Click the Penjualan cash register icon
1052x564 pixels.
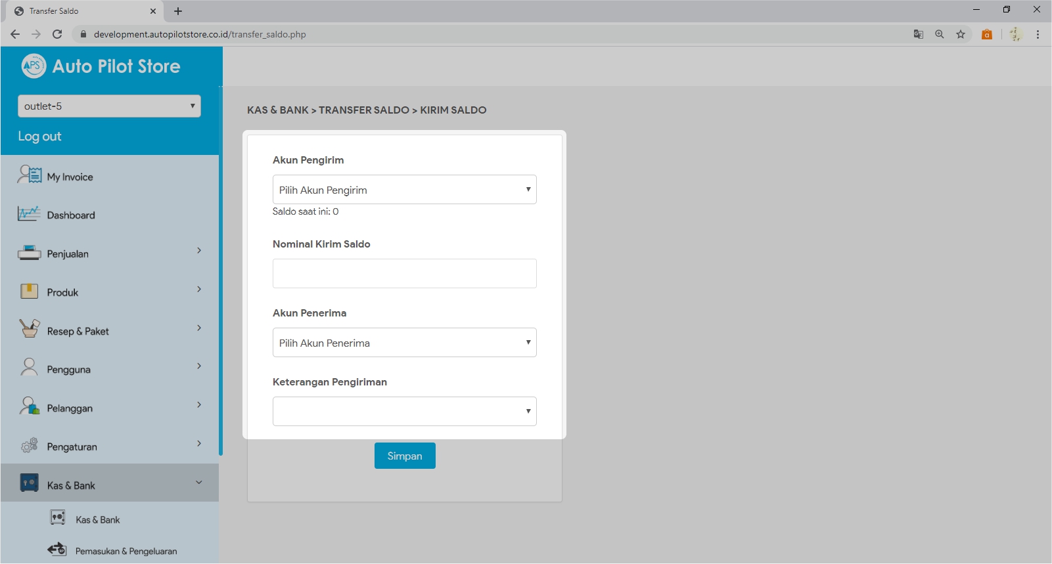[x=29, y=253]
